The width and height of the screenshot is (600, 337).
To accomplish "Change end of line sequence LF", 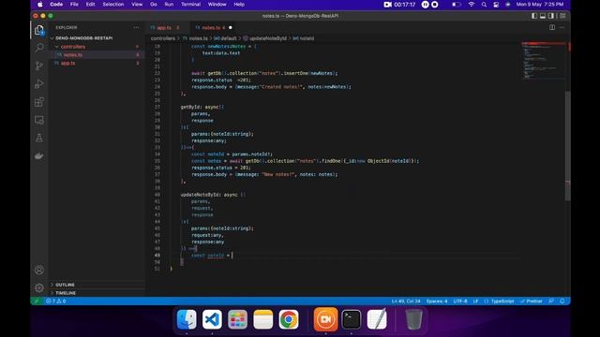I will coord(475,301).
